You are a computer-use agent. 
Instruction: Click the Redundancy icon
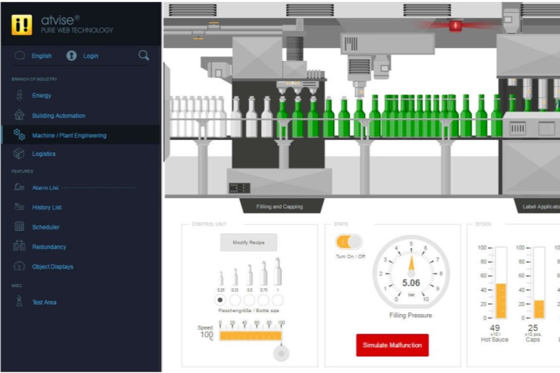20,246
